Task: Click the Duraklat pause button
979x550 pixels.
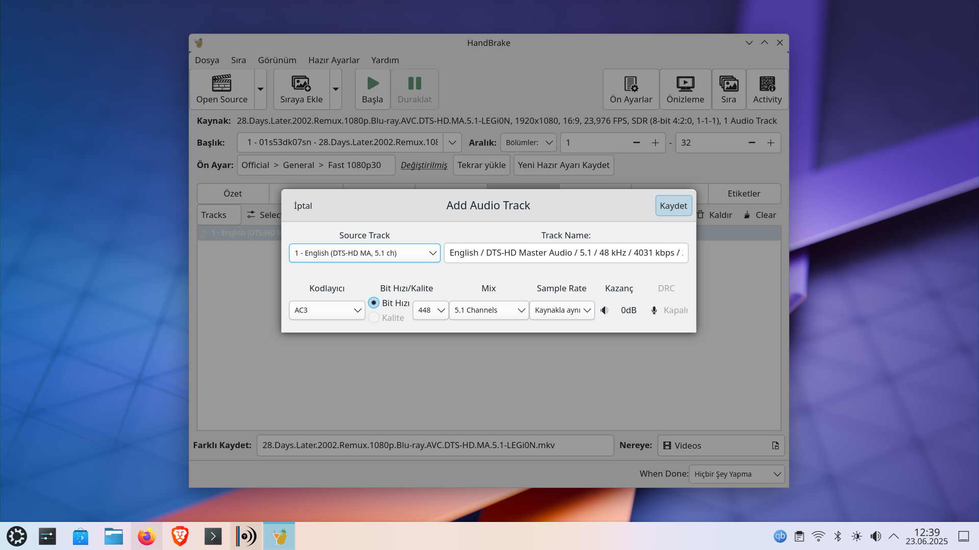Action: tap(415, 89)
